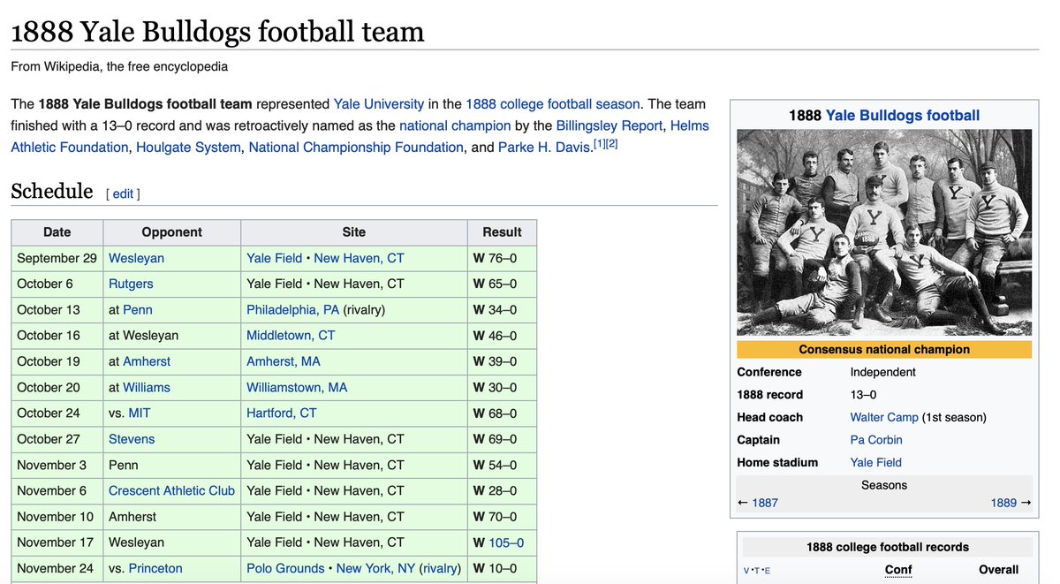Image resolution: width=1060 pixels, height=584 pixels.
Task: Click the Opponent column header
Action: (x=172, y=232)
